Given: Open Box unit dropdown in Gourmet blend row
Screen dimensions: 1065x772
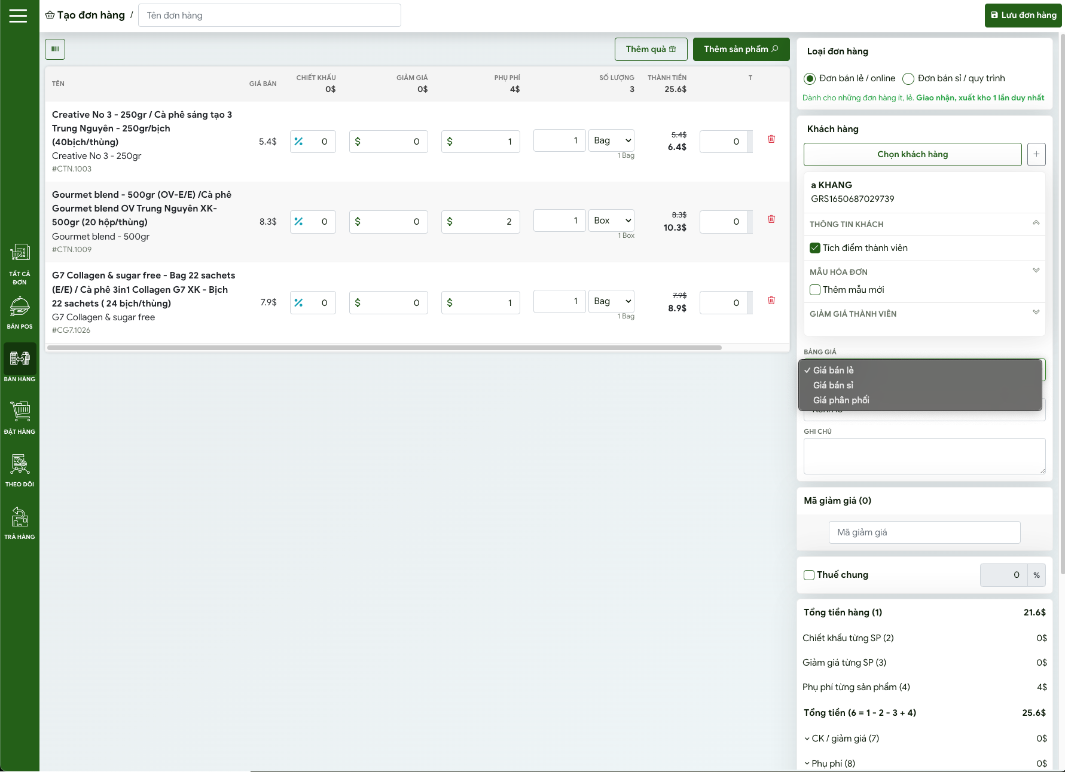Looking at the screenshot, I should point(611,220).
